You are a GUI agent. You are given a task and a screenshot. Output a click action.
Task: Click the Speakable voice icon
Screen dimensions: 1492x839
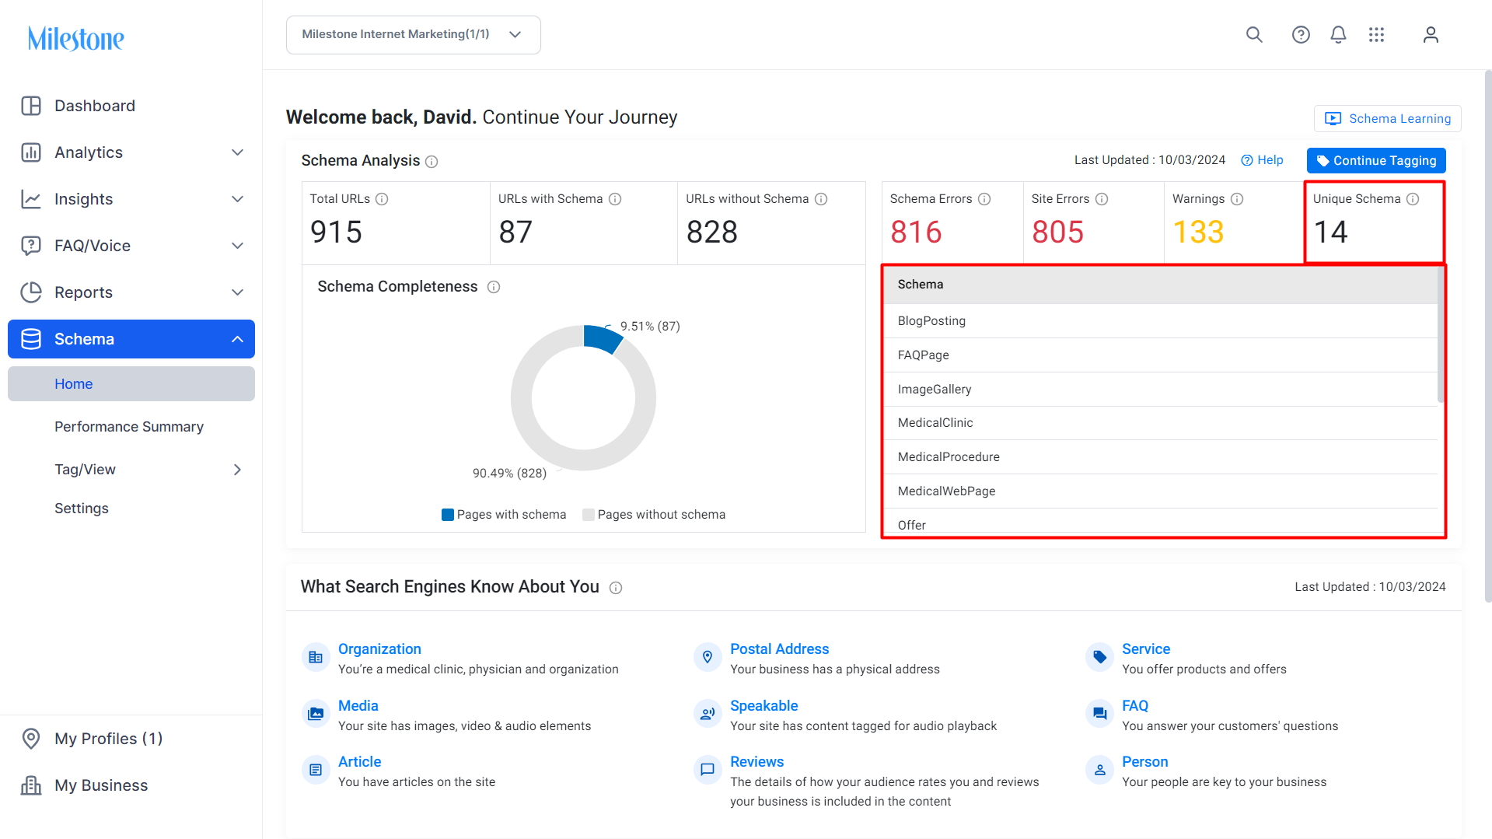pos(708,714)
